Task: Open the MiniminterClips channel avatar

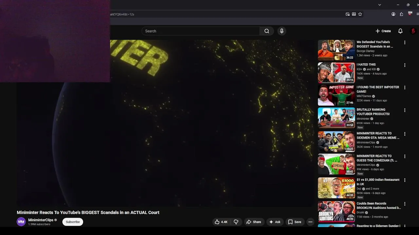Action: coord(21,222)
